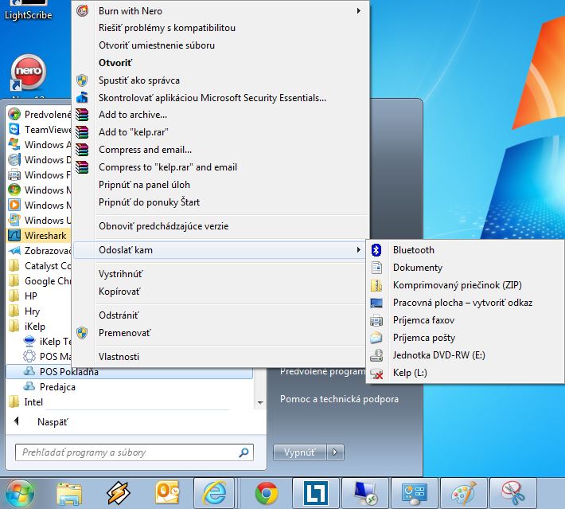Open Google Chrome from the taskbar
565x509 pixels.
[x=267, y=493]
